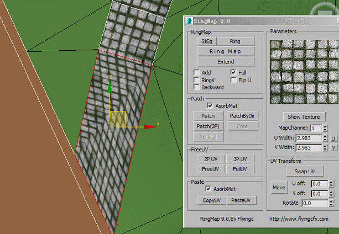The width and height of the screenshot is (339, 234).
Task: Increase U off with spinner up arrow
Action: coord(331,182)
